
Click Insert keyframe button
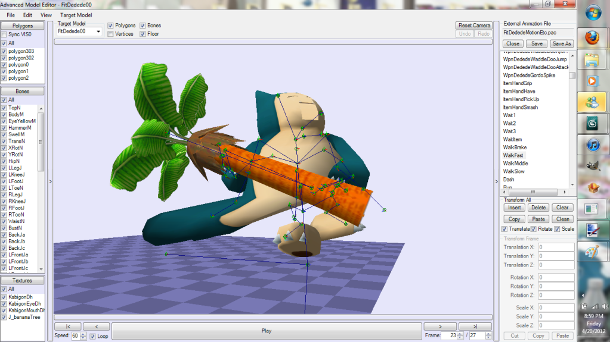(515, 208)
